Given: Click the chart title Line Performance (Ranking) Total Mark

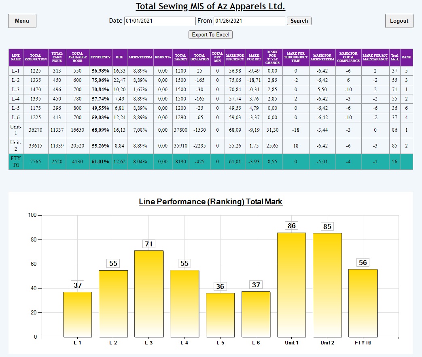Looking at the screenshot, I should [x=210, y=202].
